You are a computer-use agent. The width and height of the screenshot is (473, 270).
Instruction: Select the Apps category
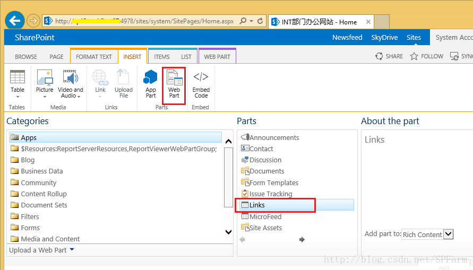click(x=115, y=137)
